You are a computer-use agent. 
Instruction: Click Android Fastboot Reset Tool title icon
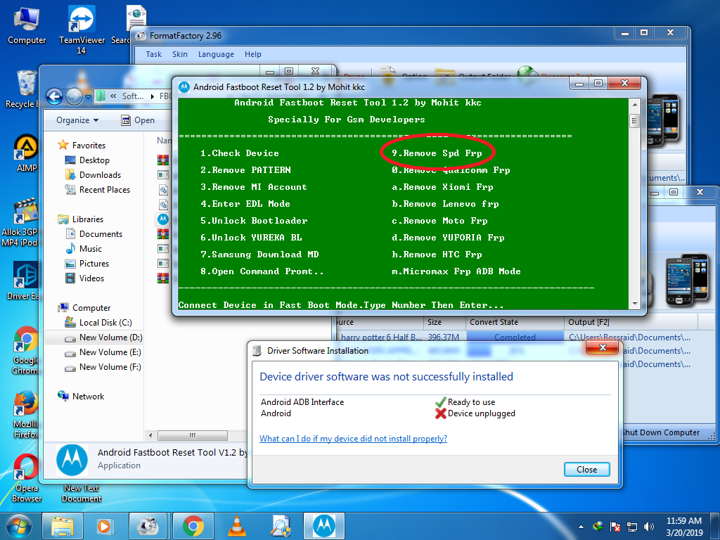184,86
